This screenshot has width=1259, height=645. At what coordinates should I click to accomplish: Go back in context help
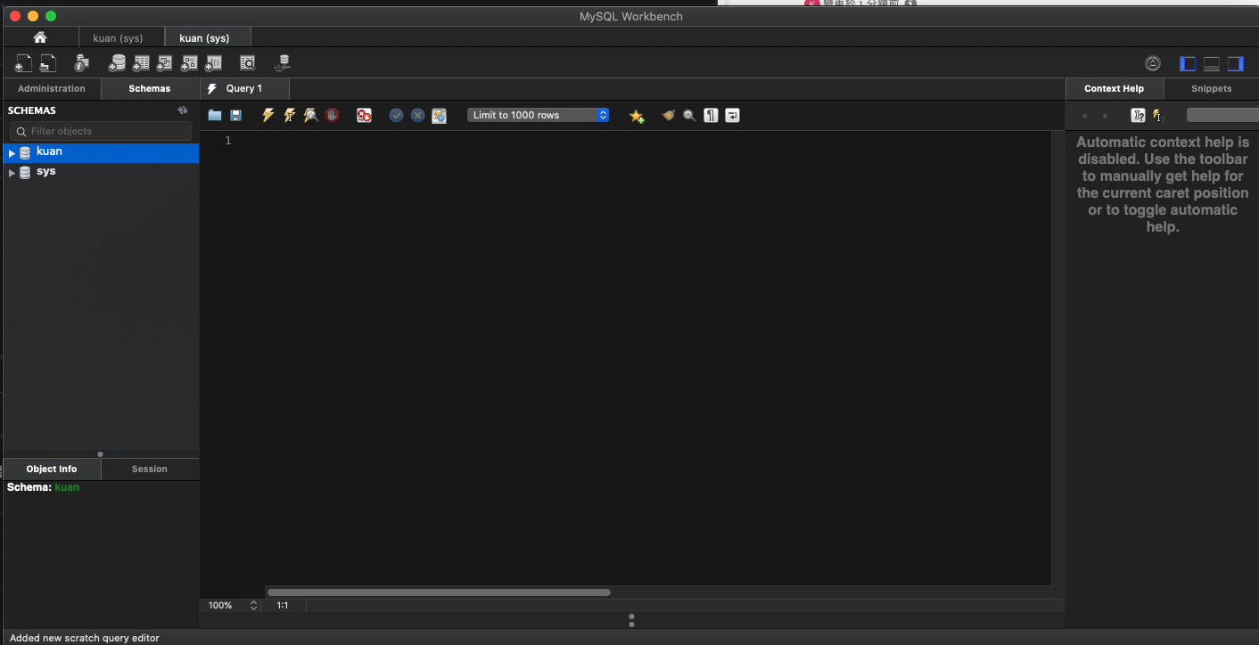[x=1084, y=116]
